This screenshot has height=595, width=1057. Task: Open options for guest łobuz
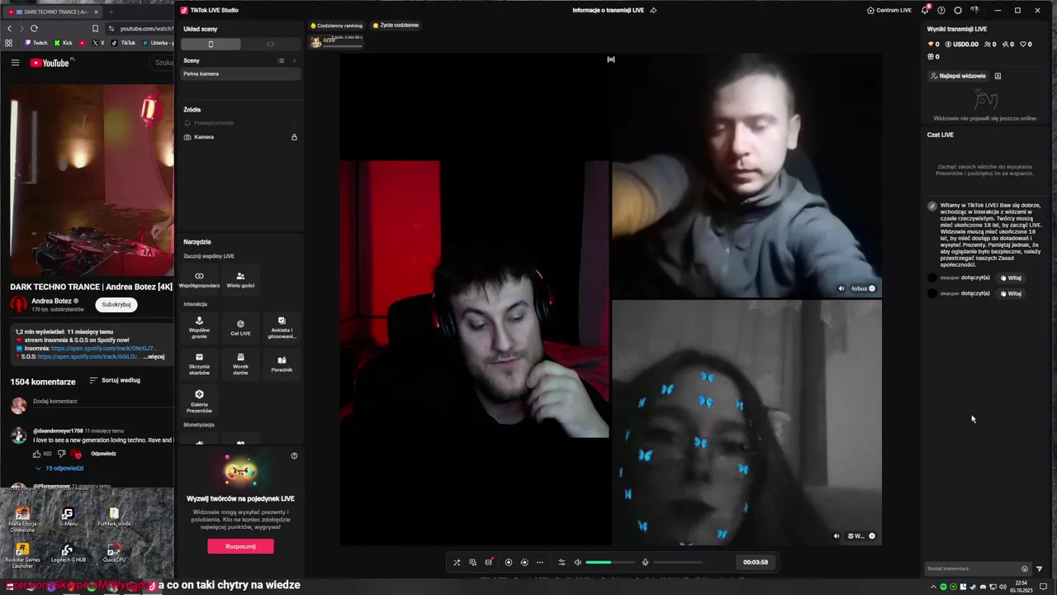coord(872,288)
